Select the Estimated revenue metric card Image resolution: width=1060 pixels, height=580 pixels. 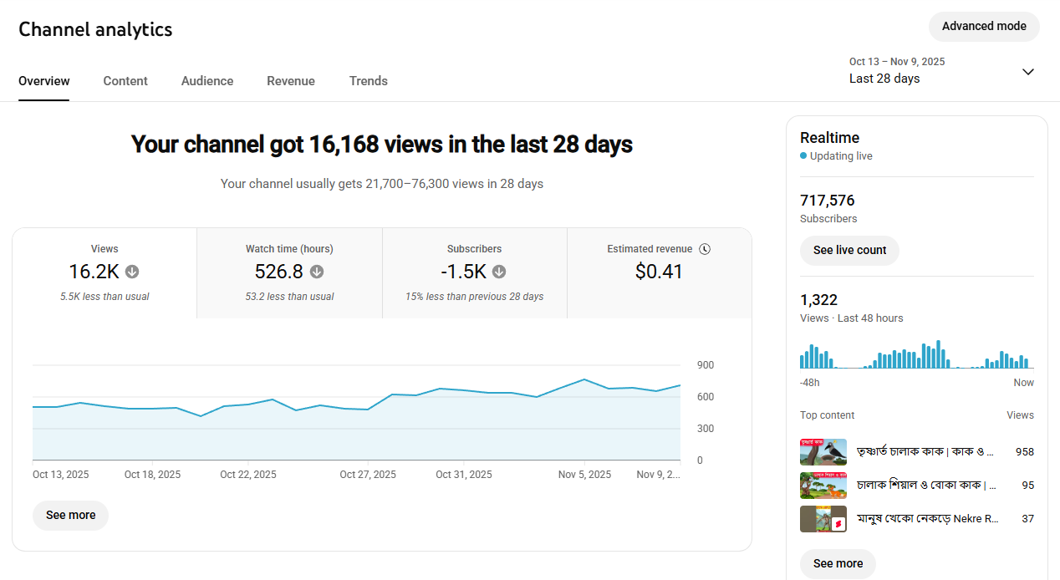point(659,273)
